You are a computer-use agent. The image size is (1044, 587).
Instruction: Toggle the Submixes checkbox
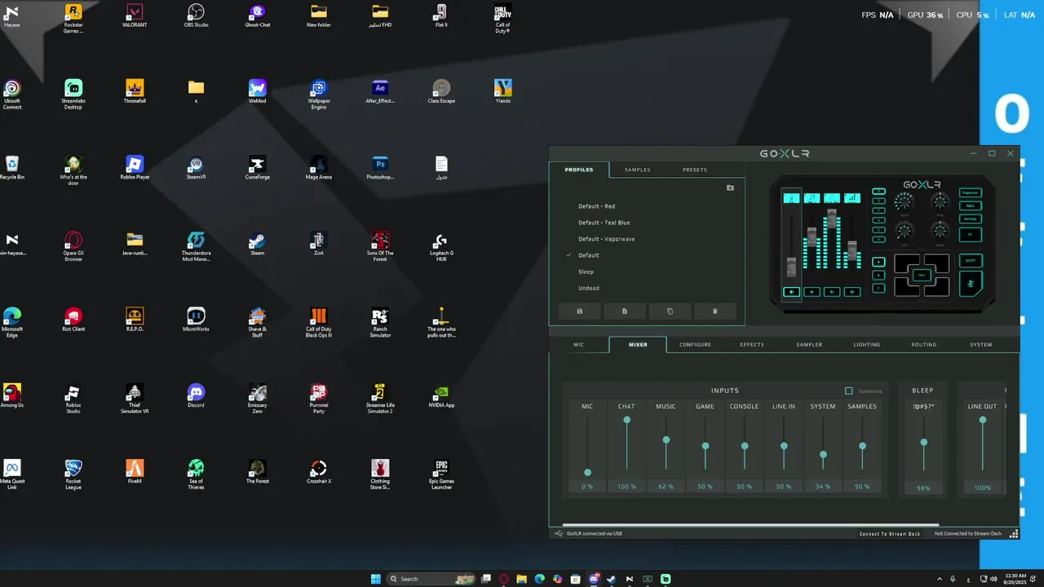pos(849,391)
